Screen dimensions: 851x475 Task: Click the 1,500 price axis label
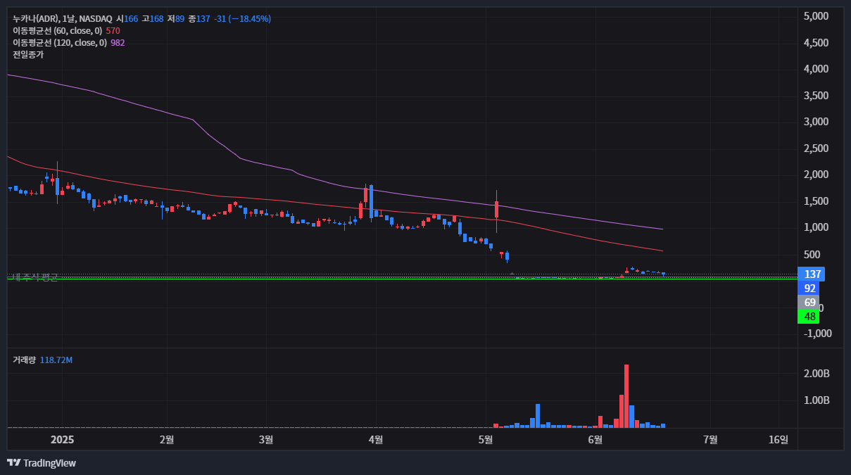coord(816,201)
